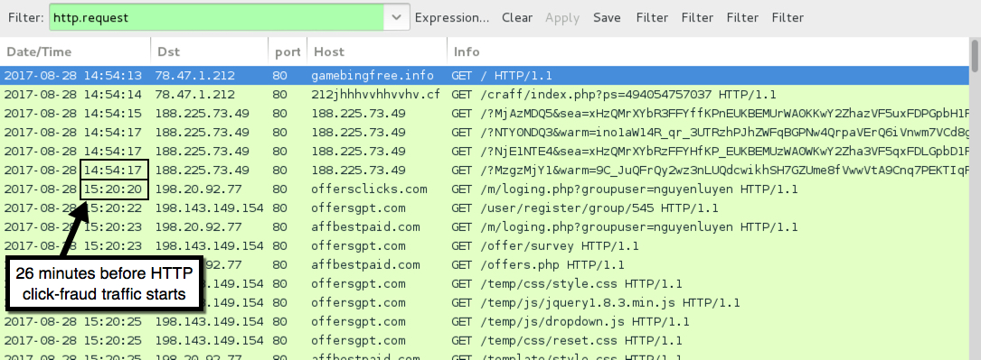The height and width of the screenshot is (360, 981).
Task: Select the offersclicks.com host cell
Action: 369,189
